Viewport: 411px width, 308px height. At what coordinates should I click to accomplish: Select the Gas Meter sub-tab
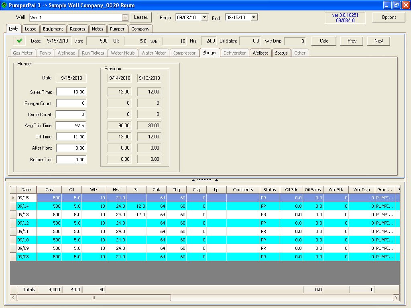[23, 53]
